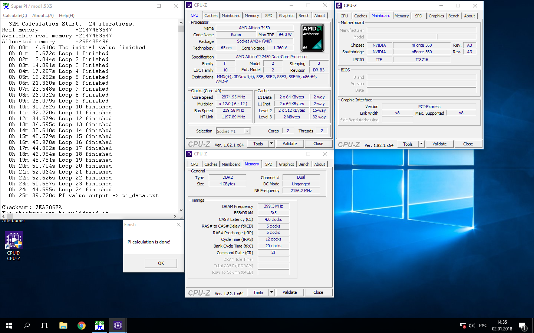Expand Tools arrow in CPU window

[x=271, y=144]
